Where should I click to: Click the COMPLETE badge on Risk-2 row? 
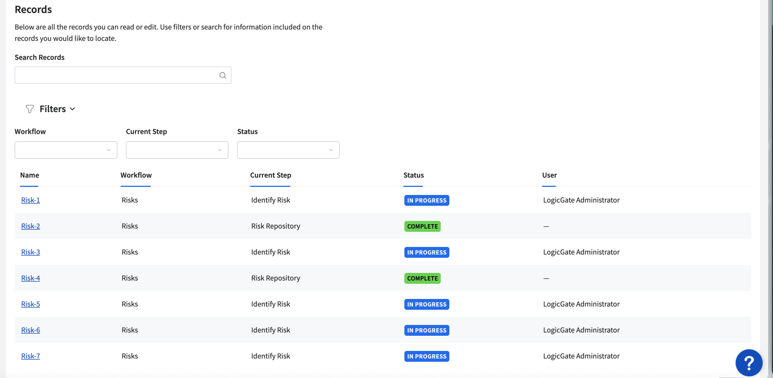tap(422, 226)
